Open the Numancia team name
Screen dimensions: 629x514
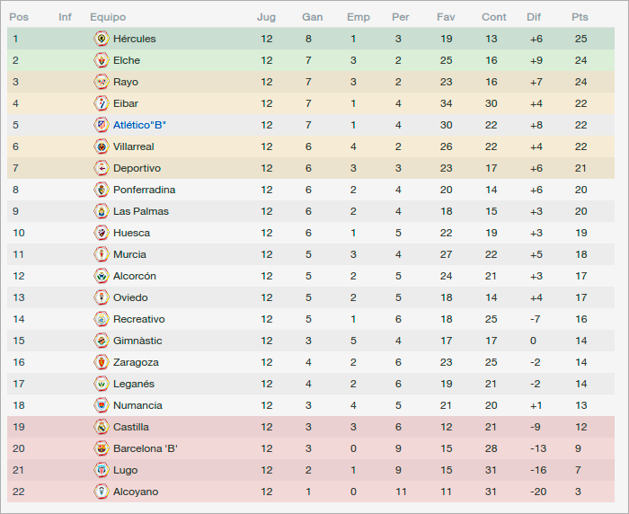pos(137,405)
